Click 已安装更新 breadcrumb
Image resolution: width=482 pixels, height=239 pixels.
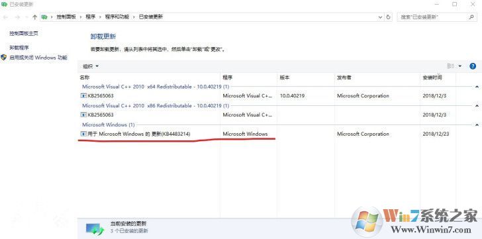point(151,17)
